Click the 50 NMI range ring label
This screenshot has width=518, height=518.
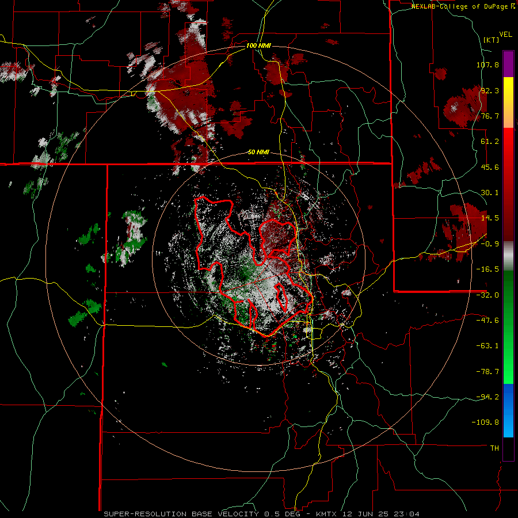pos(258,153)
